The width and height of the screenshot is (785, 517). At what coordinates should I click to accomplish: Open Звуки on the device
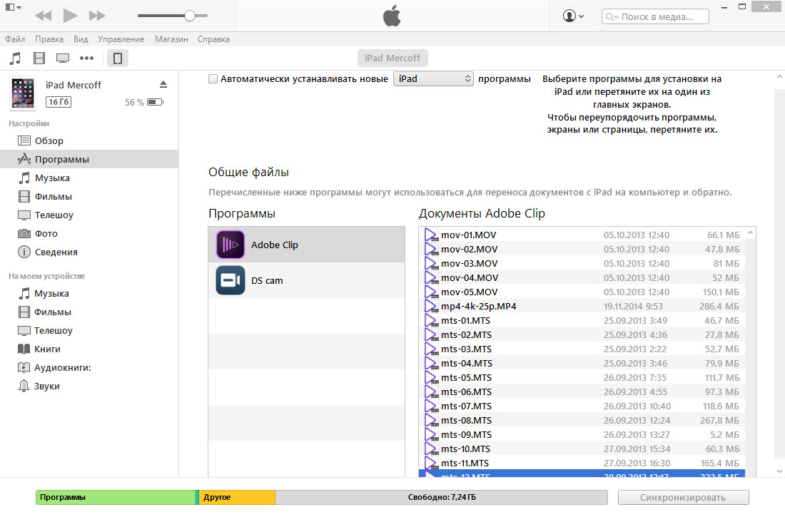pos(89,386)
